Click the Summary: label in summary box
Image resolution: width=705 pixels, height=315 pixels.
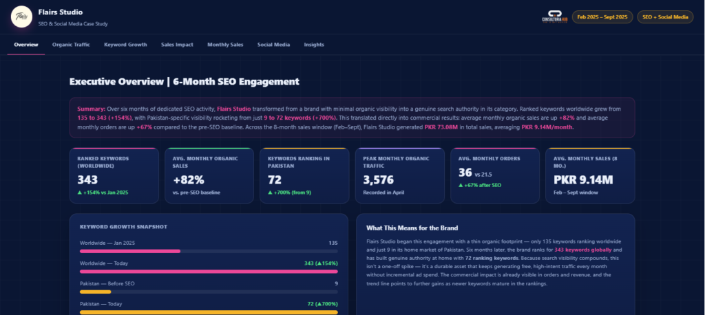tap(92, 109)
